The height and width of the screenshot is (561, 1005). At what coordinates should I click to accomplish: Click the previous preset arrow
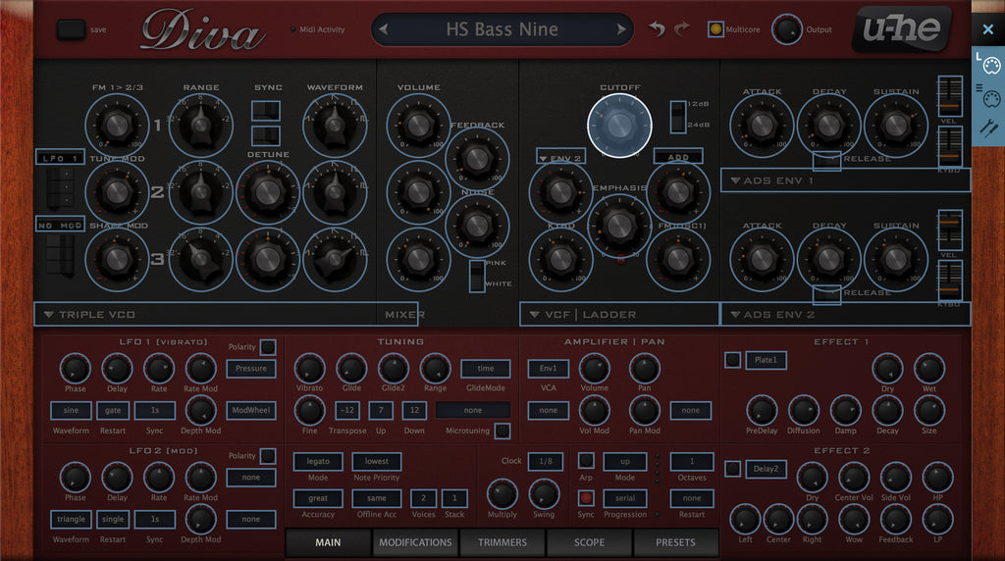tap(384, 29)
